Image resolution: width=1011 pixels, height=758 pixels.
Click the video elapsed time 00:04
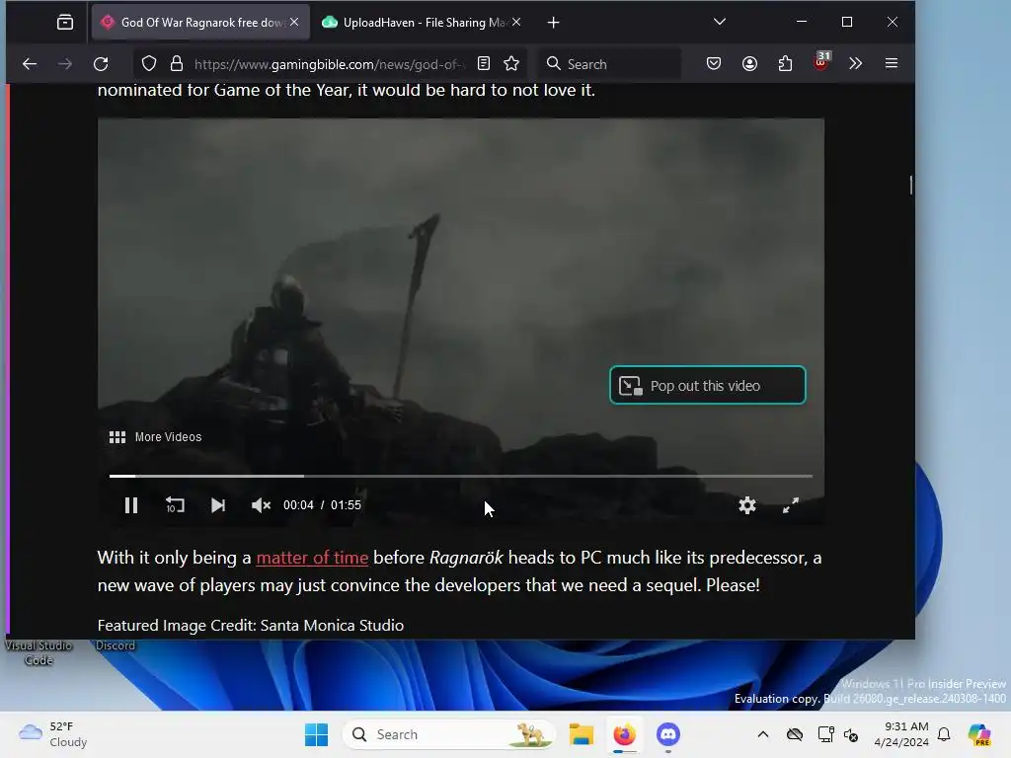point(298,505)
